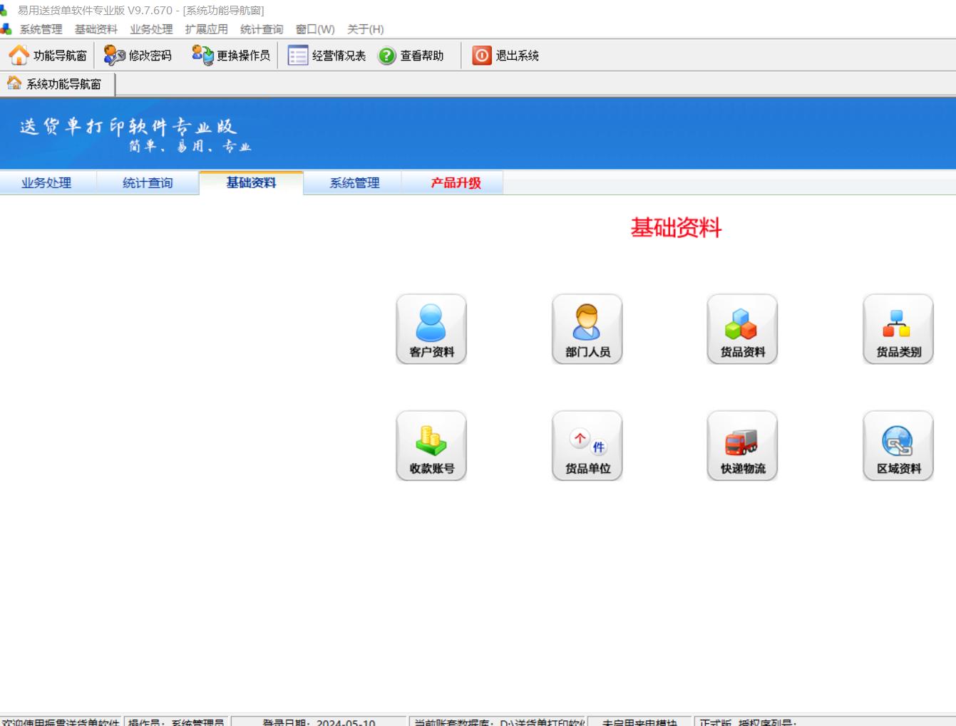
Task: Select the 系统功能导航窗 document tab
Action: coord(56,84)
